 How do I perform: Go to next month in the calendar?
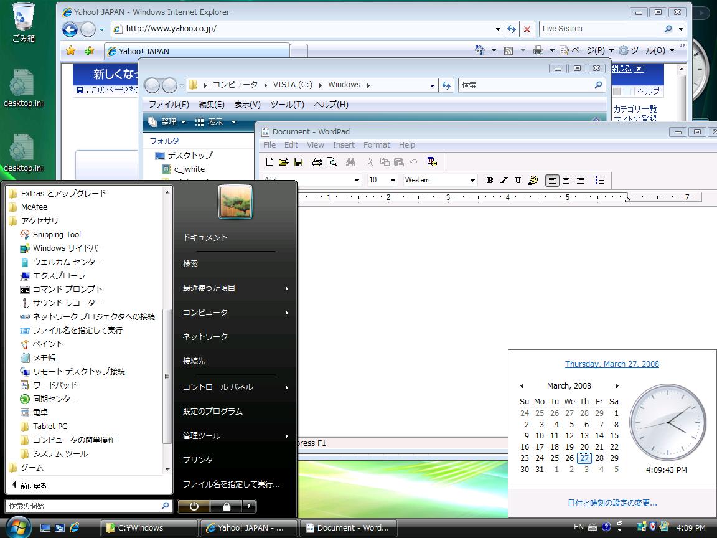(x=617, y=385)
